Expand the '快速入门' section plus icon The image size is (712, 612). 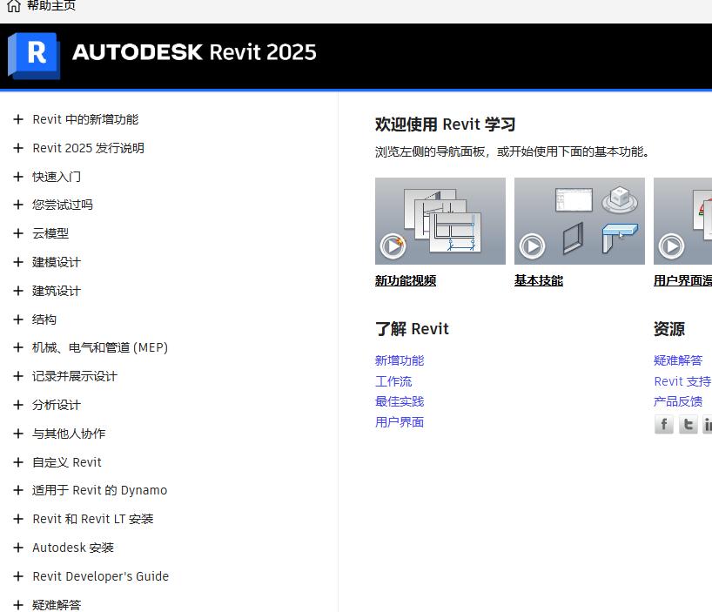17,177
